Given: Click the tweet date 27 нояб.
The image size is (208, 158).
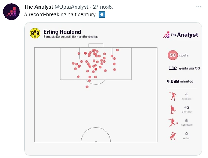Looking at the screenshot, I should [102, 7].
